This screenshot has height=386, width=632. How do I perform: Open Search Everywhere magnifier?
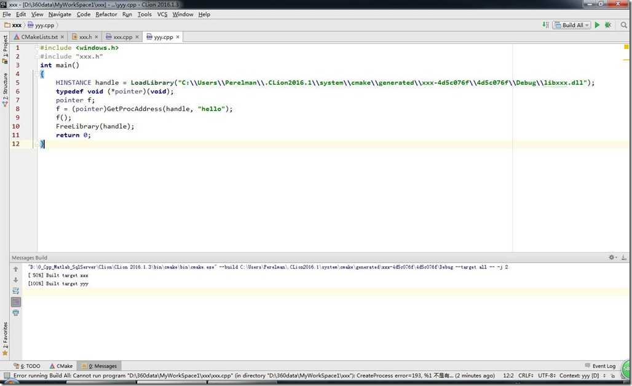click(623, 25)
